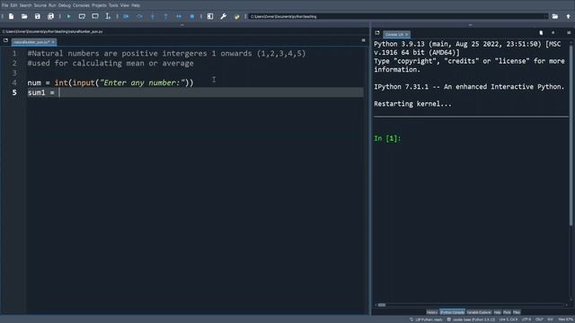Open Preferences wrench icon

pos(224,16)
